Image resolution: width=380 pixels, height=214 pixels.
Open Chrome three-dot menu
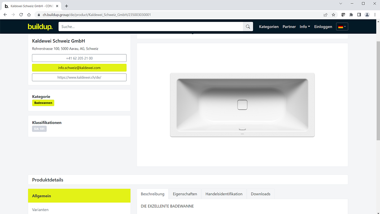375,15
